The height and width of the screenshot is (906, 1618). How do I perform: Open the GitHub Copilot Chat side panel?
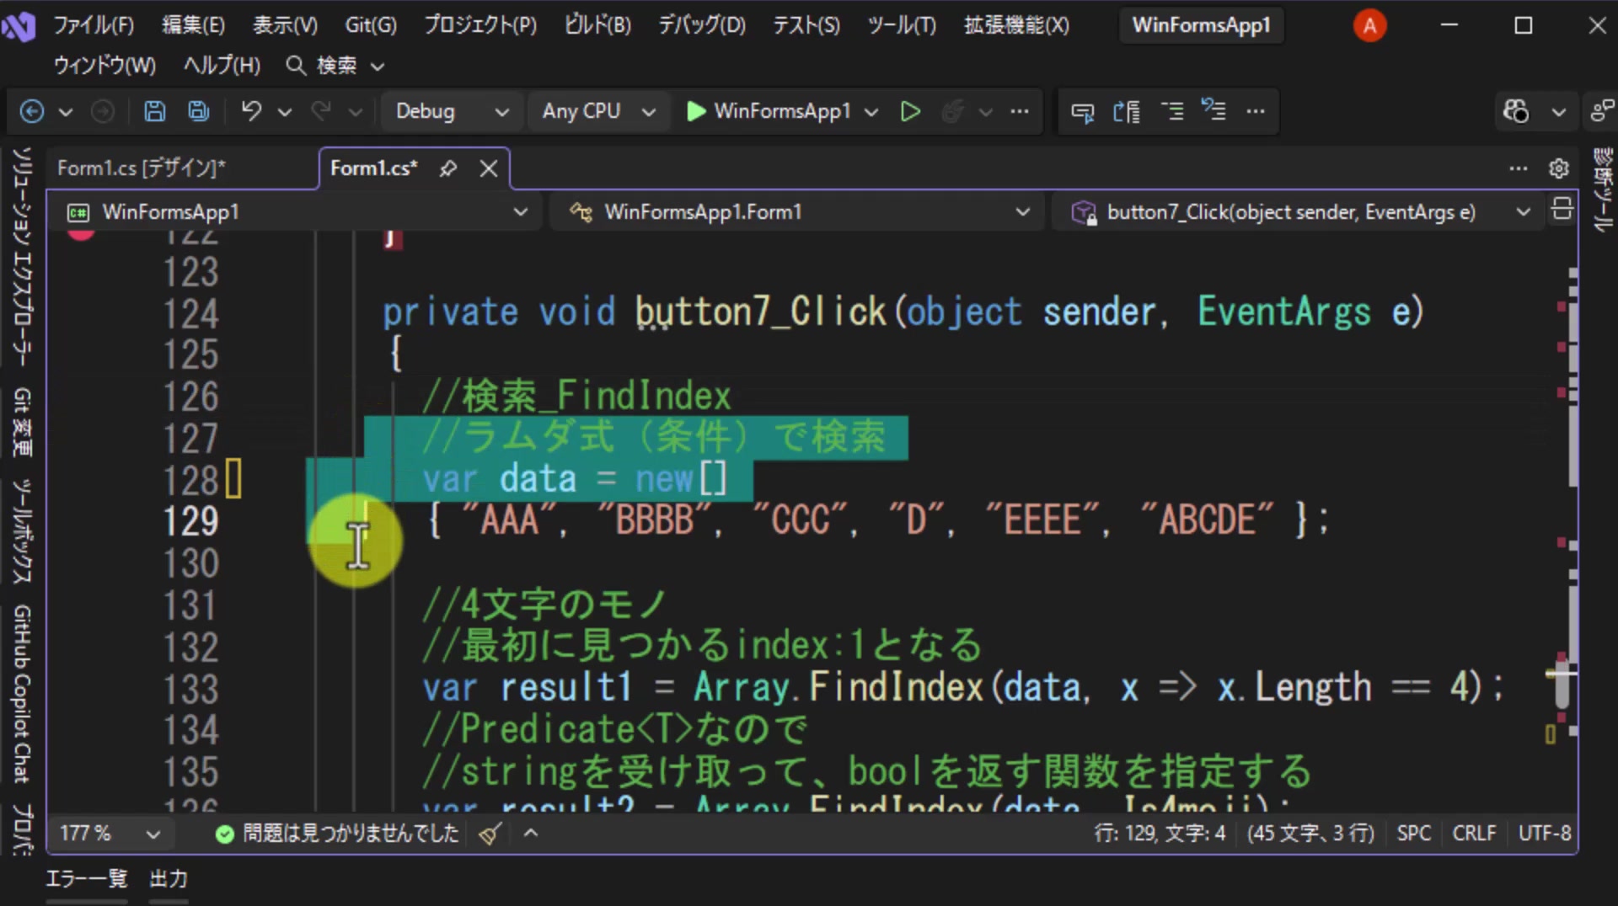pyautogui.click(x=22, y=694)
